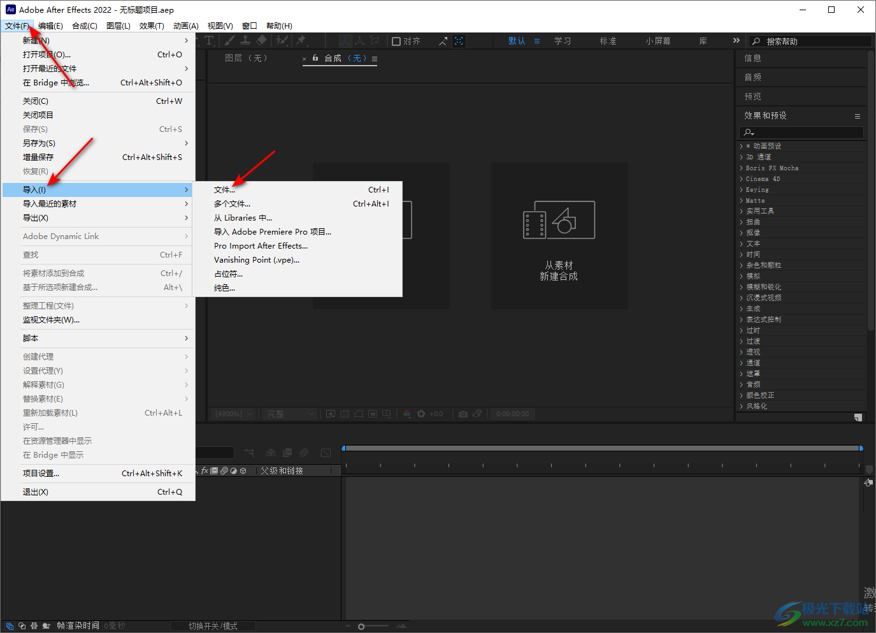Select the Roto Brush tool
Screen dimensions: 876x633
tap(282, 41)
